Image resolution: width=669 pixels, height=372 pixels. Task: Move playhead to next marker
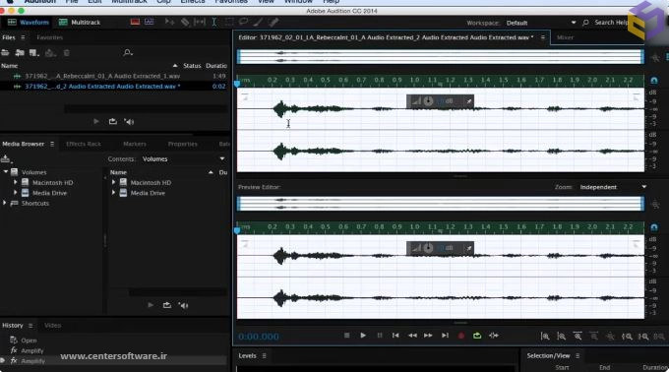click(445, 336)
